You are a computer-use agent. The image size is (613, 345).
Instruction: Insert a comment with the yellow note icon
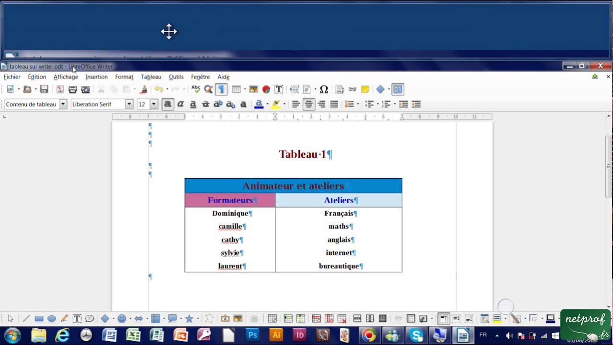tap(365, 89)
